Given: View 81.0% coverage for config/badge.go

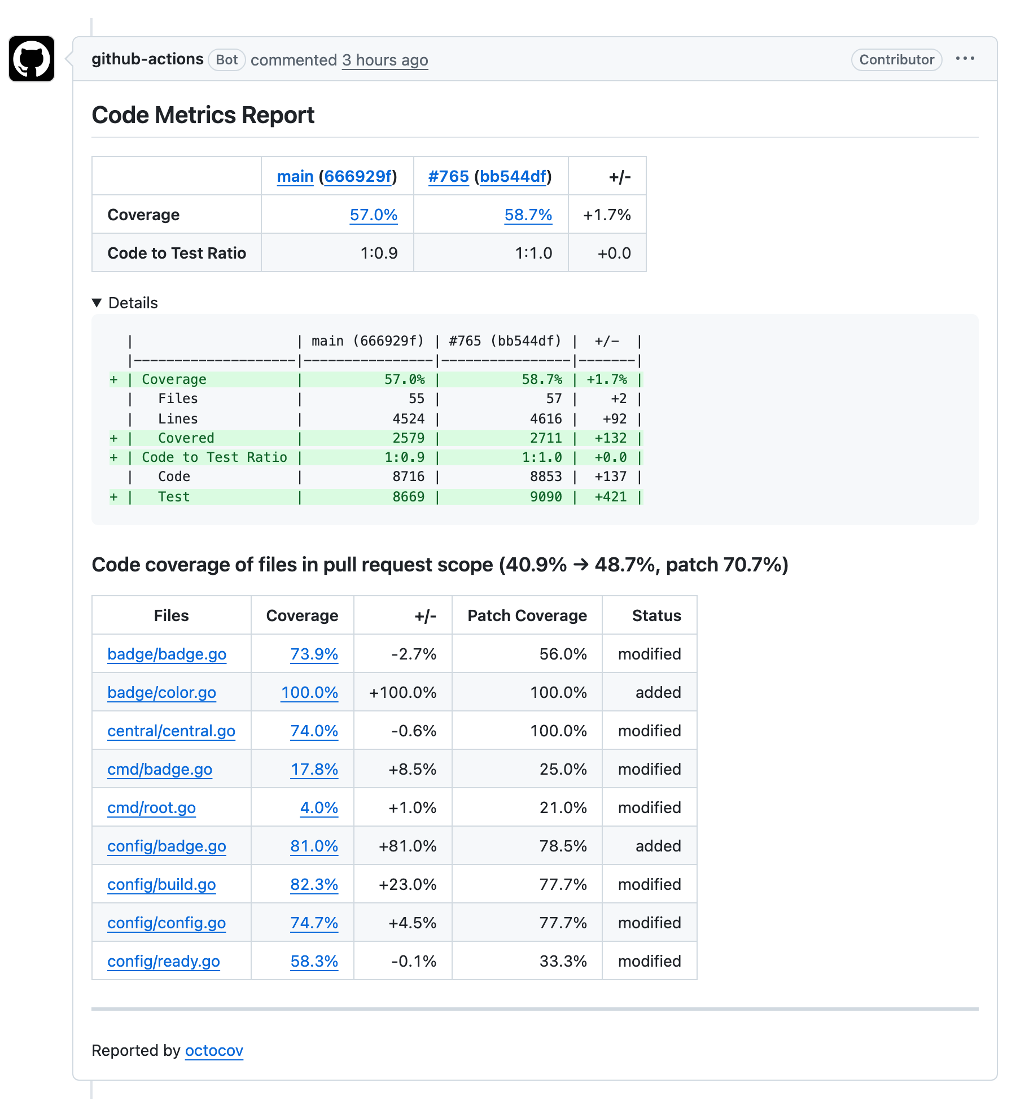Looking at the screenshot, I should [x=314, y=846].
